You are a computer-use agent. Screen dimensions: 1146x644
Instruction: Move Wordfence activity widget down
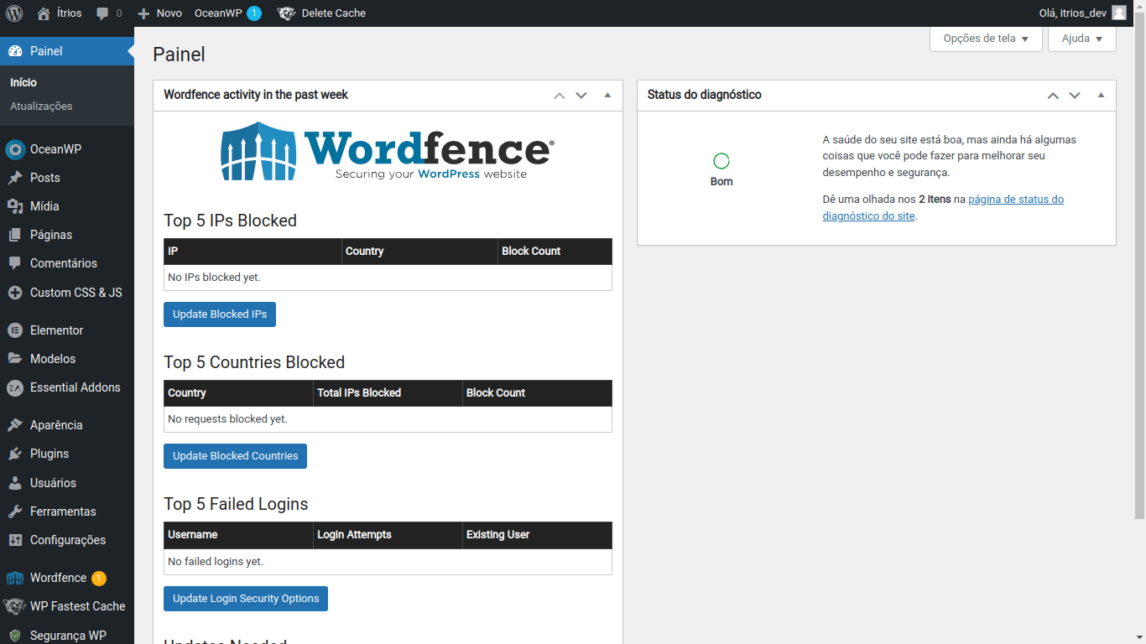[581, 95]
